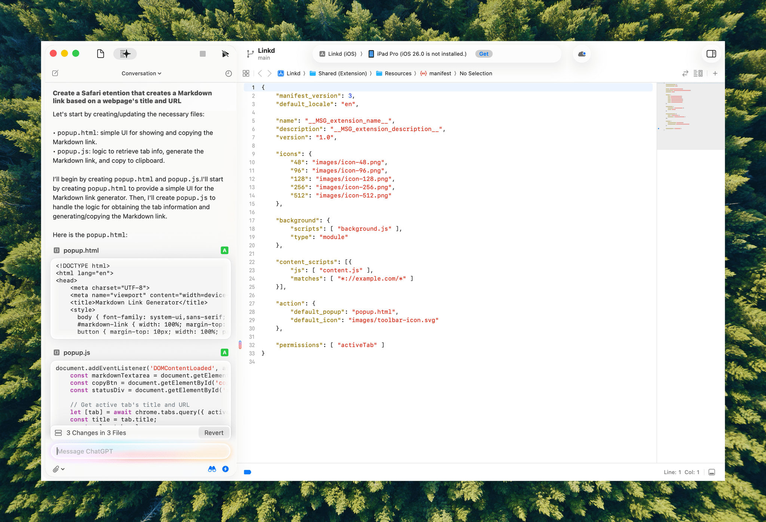Toggle automatic code changes lightning icon
766x522 pixels.
226,469
